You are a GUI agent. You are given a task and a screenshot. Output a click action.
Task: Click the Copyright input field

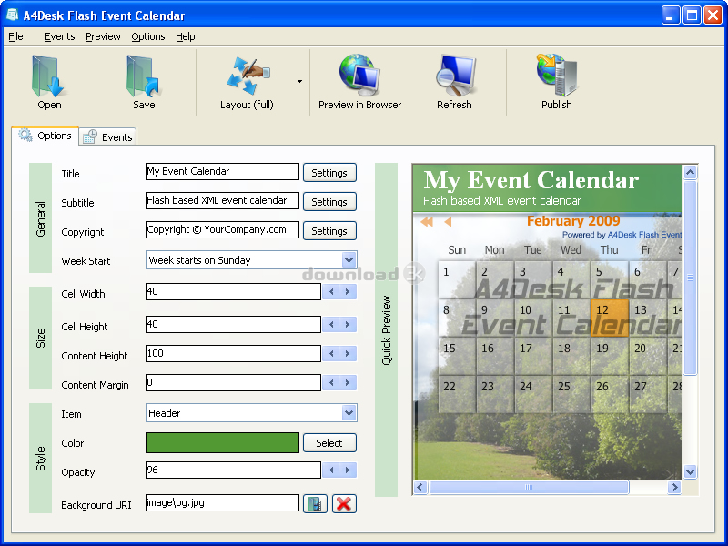[222, 230]
